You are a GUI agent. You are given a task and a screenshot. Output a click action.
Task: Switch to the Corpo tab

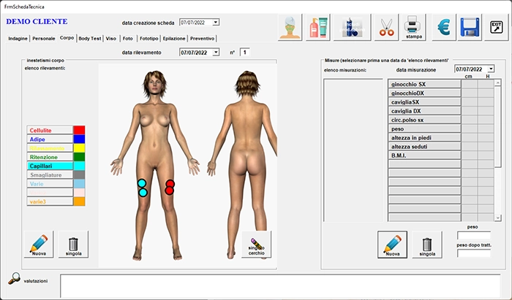(67, 38)
